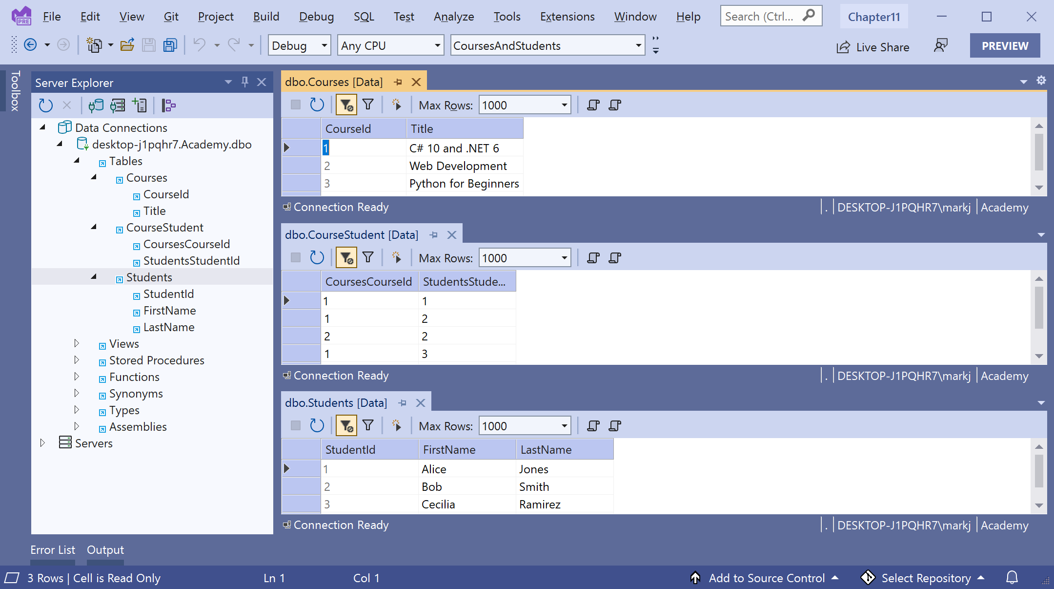Open the Extensions menu
1054x589 pixels.
[x=567, y=17]
